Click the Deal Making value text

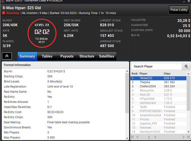[x=68, y=122]
